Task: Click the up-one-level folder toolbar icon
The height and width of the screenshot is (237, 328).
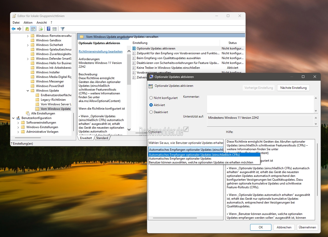Action: 27,29
